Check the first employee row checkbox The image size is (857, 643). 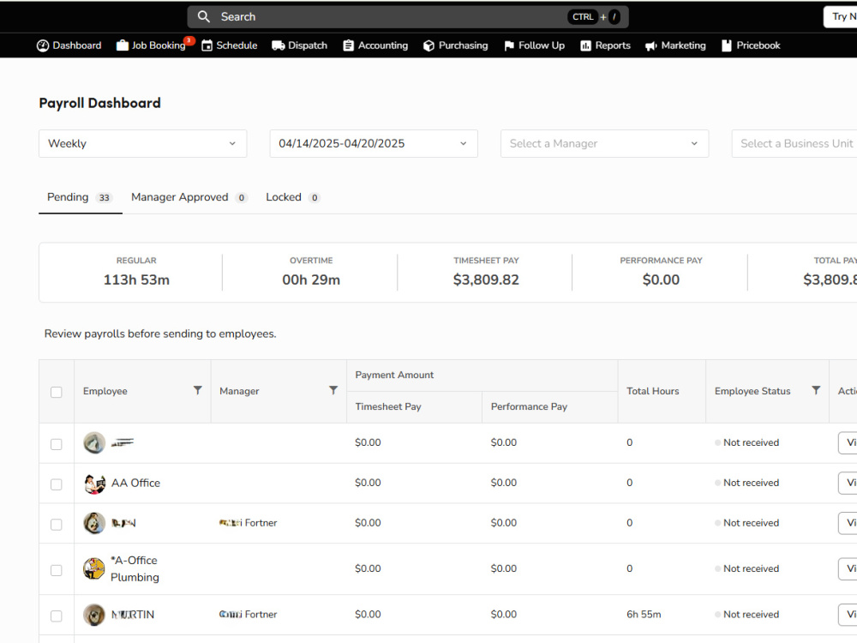click(x=57, y=444)
